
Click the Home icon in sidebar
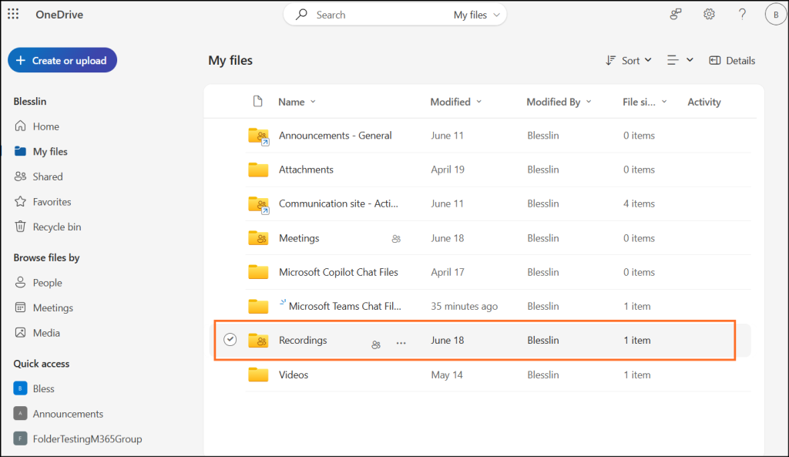click(x=20, y=126)
